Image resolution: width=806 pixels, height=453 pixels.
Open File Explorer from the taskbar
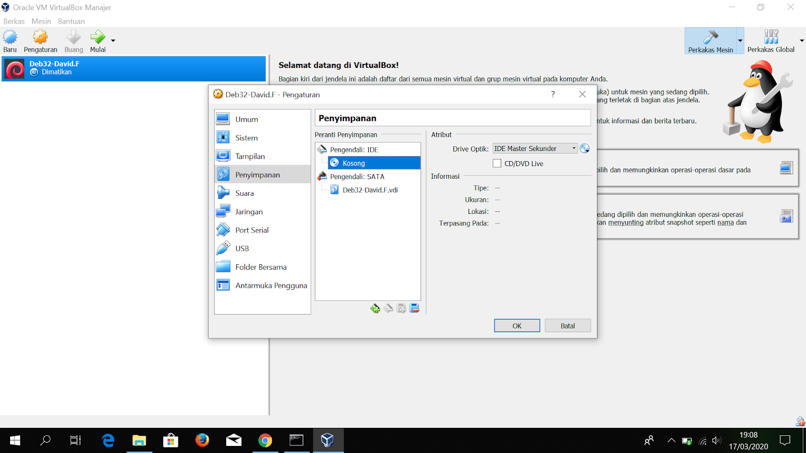click(x=139, y=441)
